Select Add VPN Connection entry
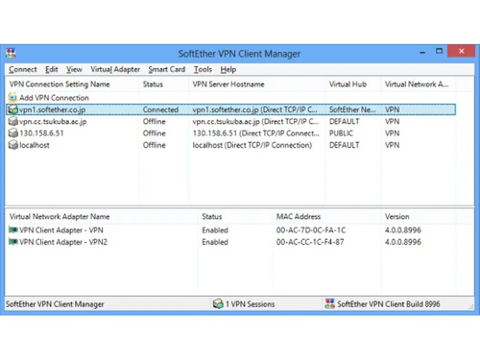This screenshot has height=360, width=480. coord(54,98)
